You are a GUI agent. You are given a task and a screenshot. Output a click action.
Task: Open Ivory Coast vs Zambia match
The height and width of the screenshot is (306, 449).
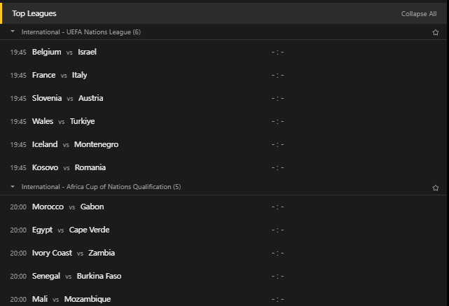click(x=223, y=253)
